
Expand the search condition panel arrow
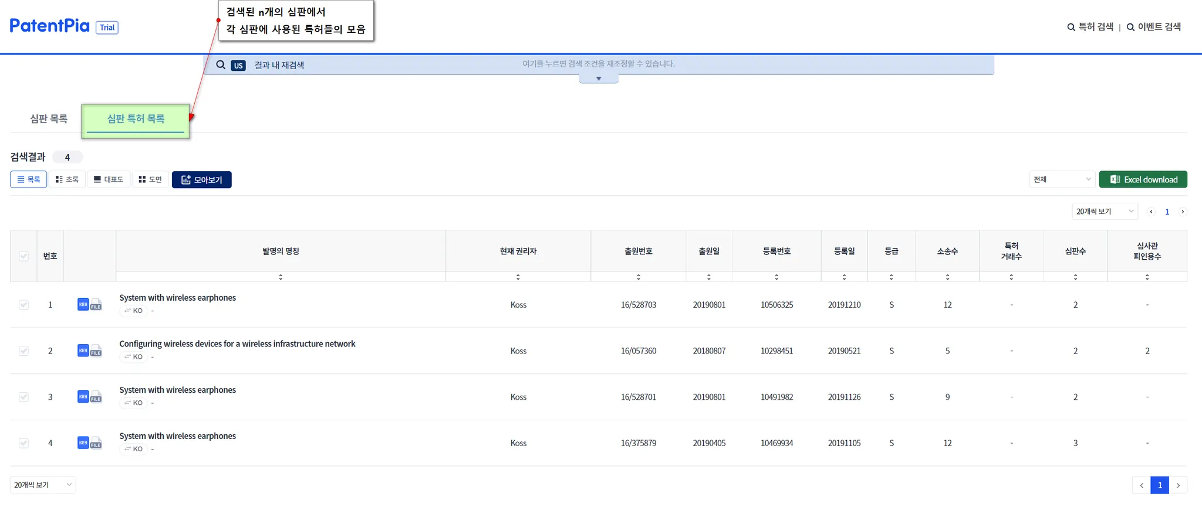(599, 79)
